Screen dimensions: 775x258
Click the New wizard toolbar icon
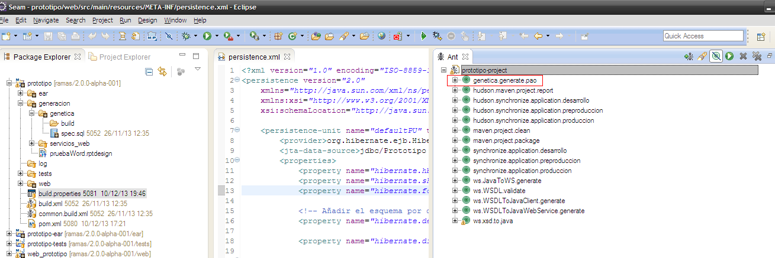(x=7, y=36)
